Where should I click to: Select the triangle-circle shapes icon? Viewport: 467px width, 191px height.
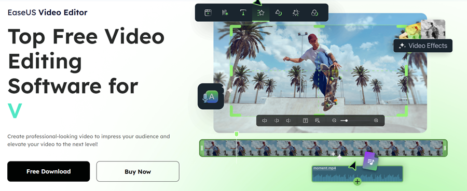click(279, 13)
